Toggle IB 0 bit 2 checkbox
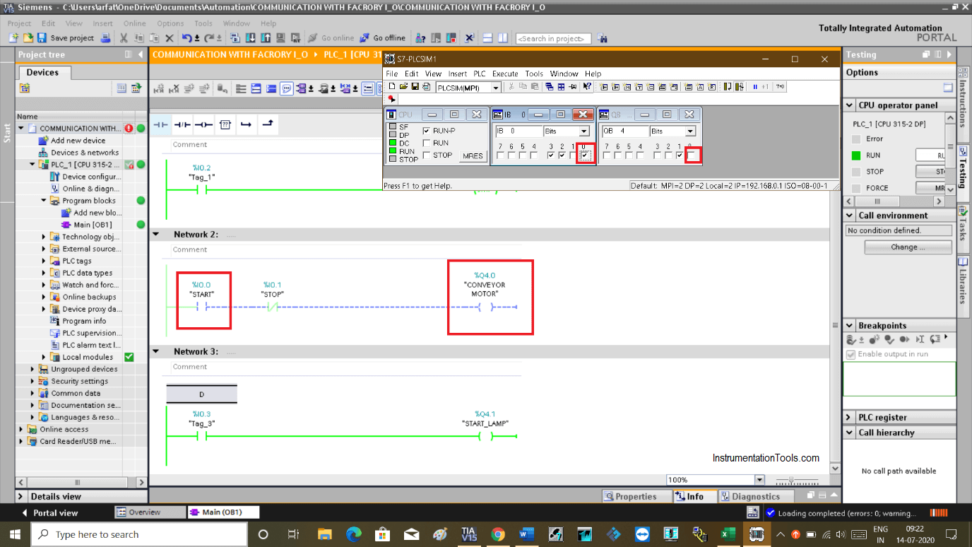 point(562,155)
